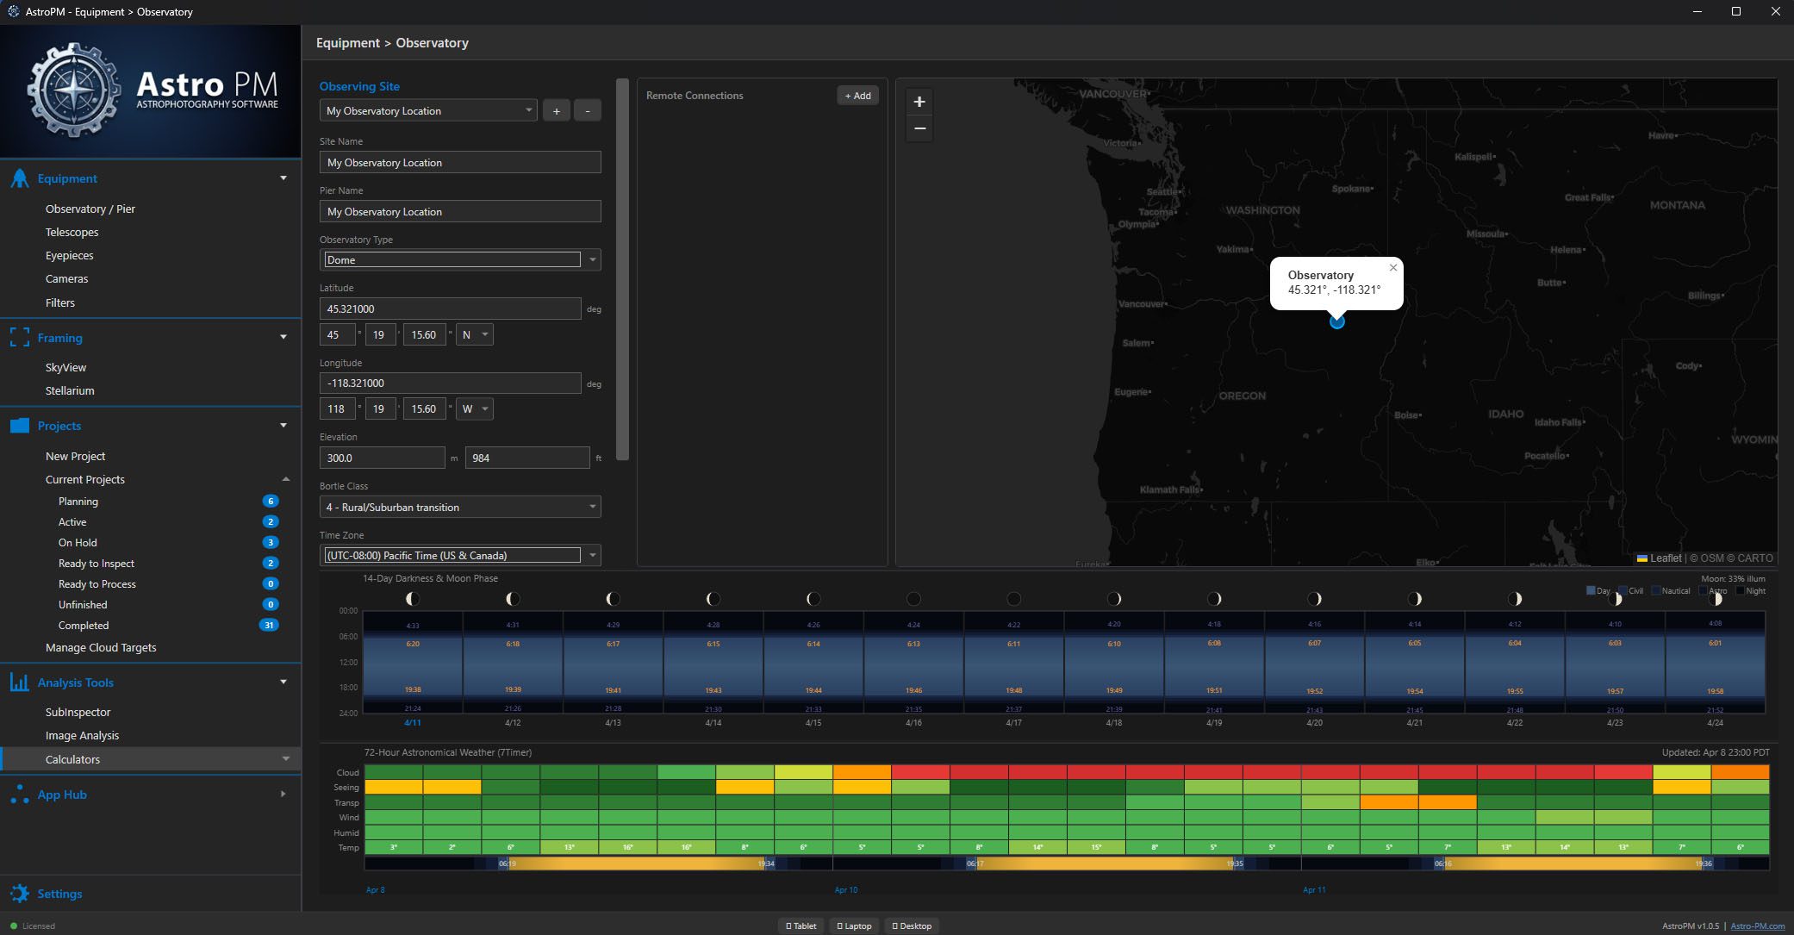Zoom in the map with plus button
This screenshot has width=1794, height=935.
pos(919,102)
